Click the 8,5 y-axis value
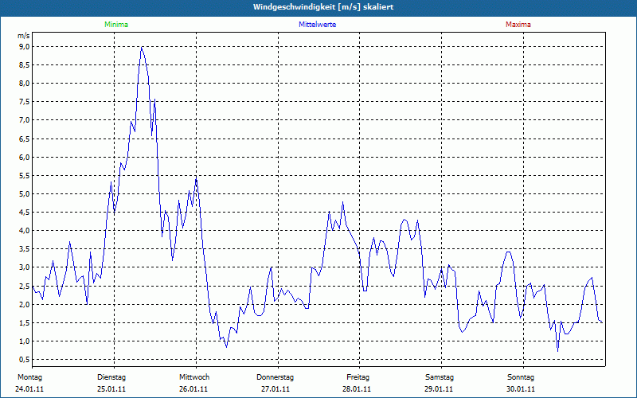 click(x=25, y=65)
